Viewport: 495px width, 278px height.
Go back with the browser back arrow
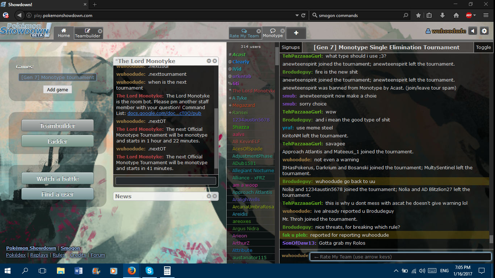coord(19,15)
